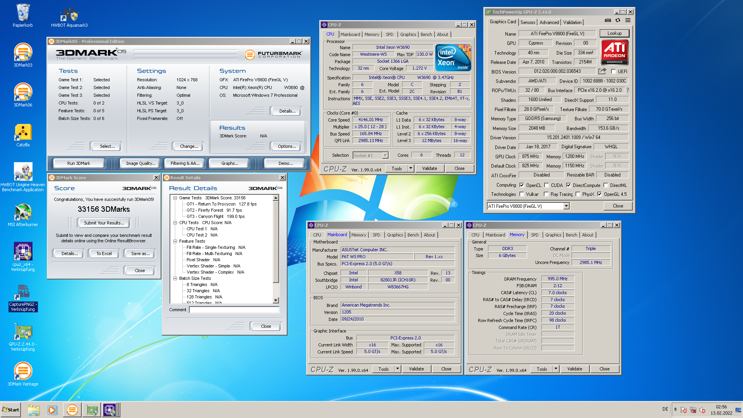
Task: Open Tools dropdown arrow in CPU-Z Memory window
Action: (556, 369)
